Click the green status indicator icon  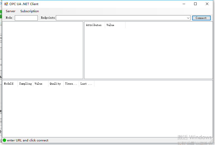click(x=4, y=140)
